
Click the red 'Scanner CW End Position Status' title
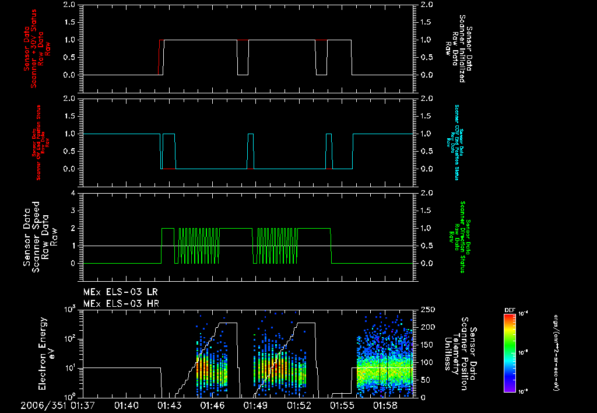tap(38, 143)
